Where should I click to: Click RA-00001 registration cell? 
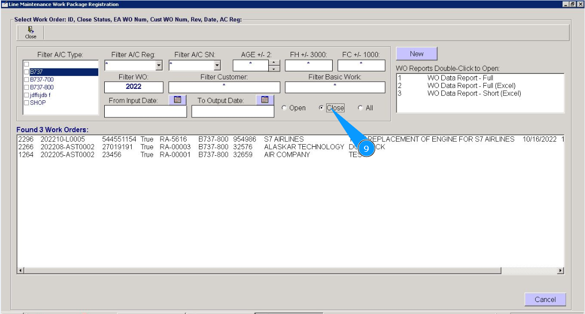pos(175,155)
